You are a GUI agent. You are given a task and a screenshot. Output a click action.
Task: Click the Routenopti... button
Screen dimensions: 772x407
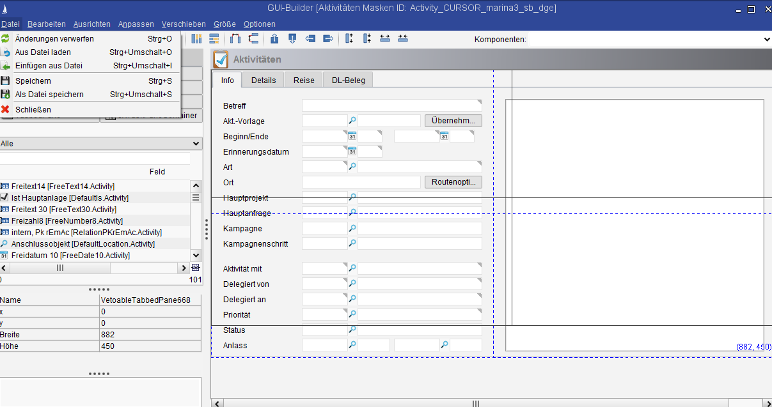click(x=453, y=182)
